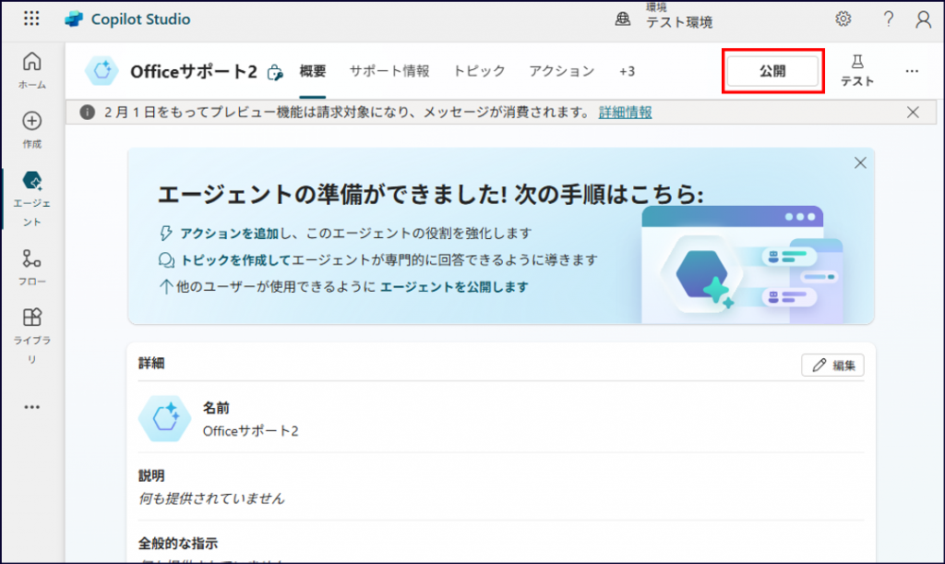945x564 pixels.
Task: Switch to the トピック tab
Action: pyautogui.click(x=479, y=71)
